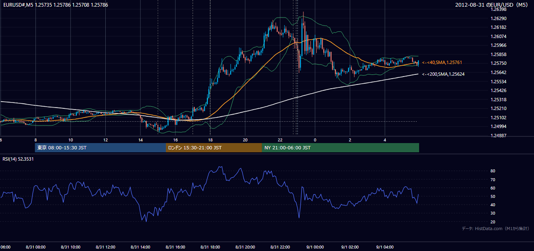The width and height of the screenshot is (534, 251).
Task: Click the bottom time label 8/31 12:00
Action: [105, 247]
